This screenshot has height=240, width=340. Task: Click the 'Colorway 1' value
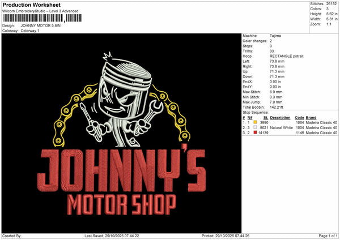(30, 31)
